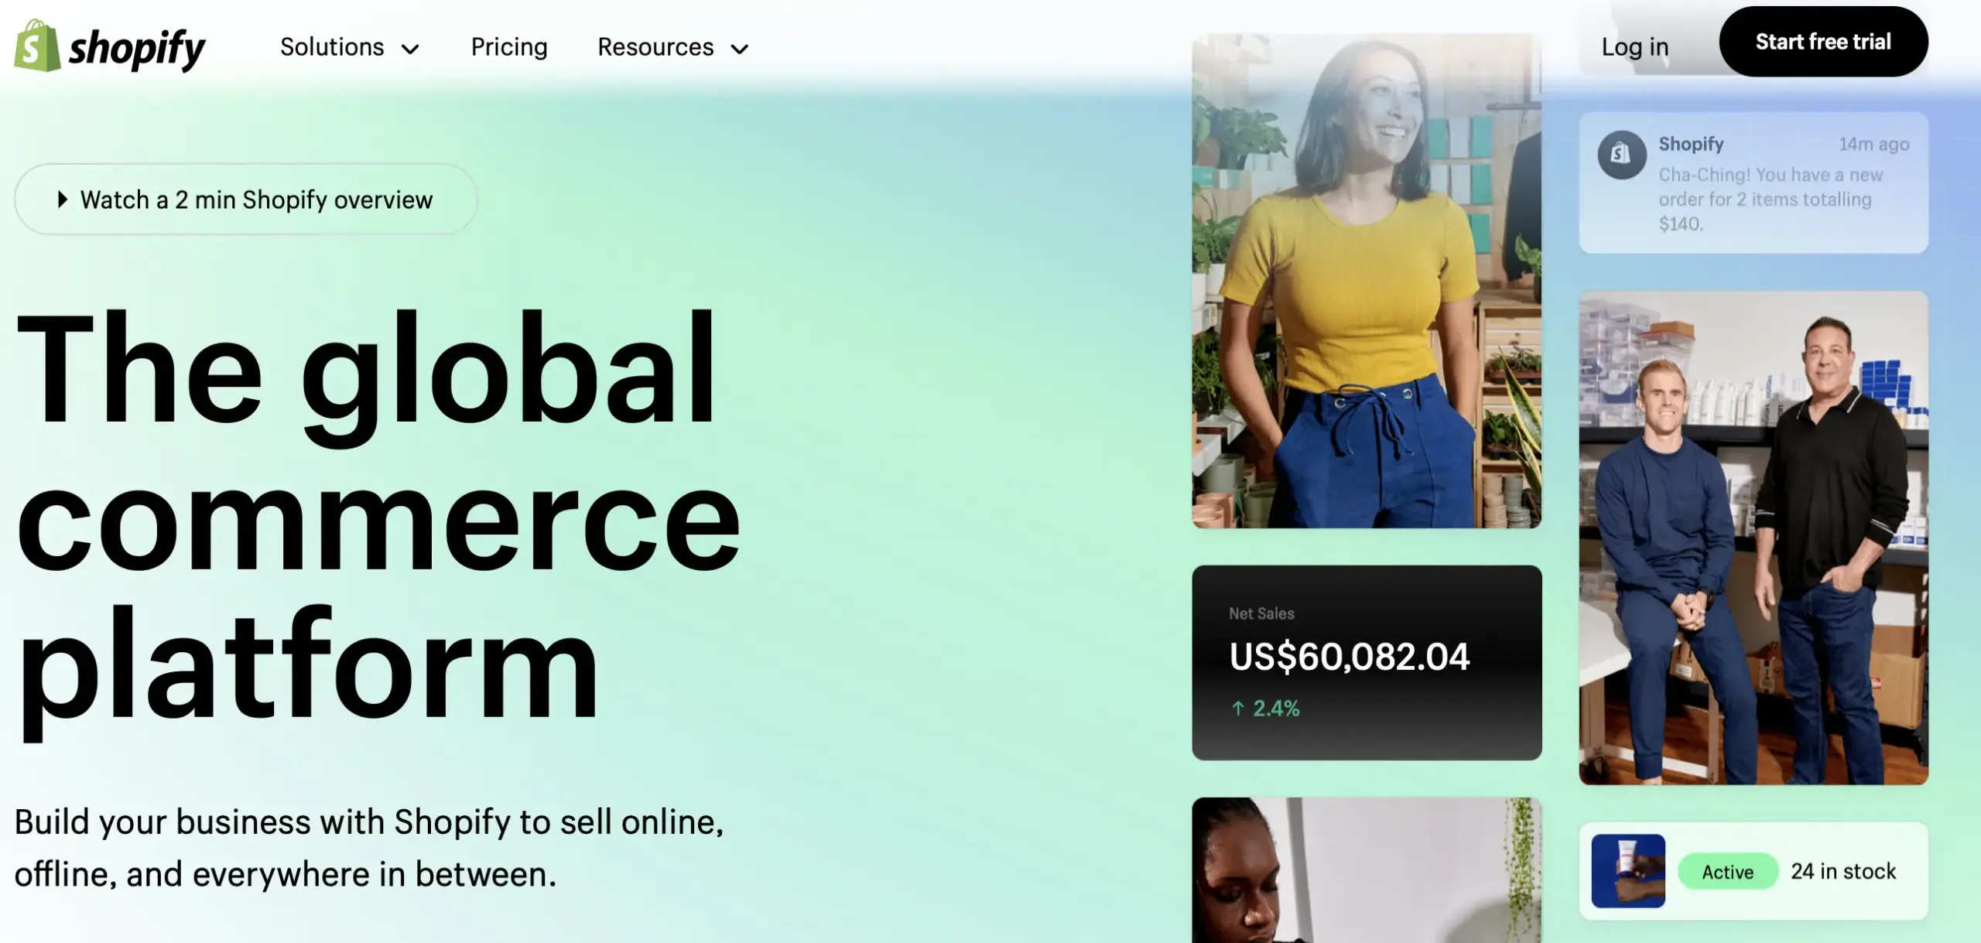
Task: Click the Start free trial button
Action: (x=1823, y=42)
